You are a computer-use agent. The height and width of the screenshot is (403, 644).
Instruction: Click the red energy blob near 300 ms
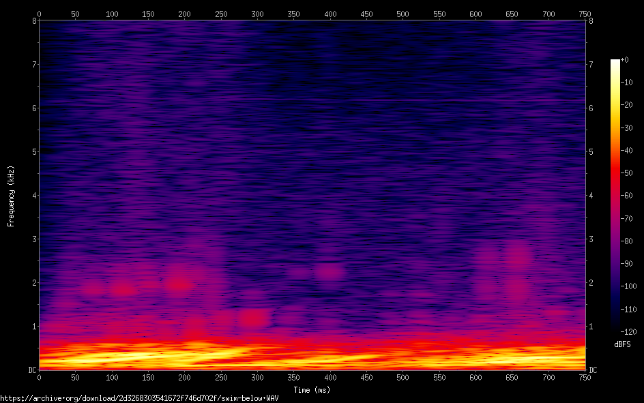pos(255,318)
